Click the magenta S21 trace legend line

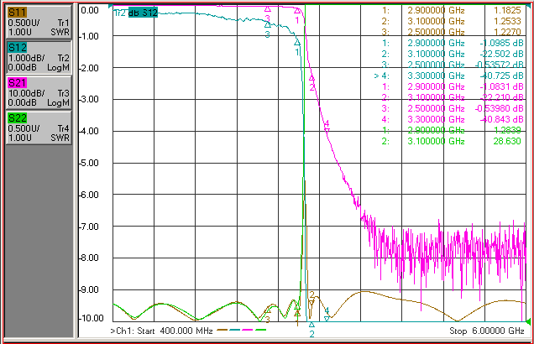pos(248,330)
